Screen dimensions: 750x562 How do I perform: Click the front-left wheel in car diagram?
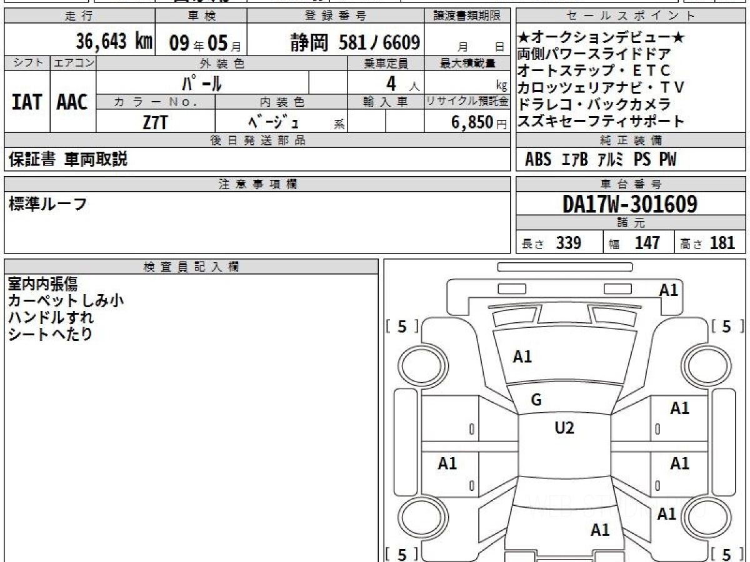click(417, 364)
